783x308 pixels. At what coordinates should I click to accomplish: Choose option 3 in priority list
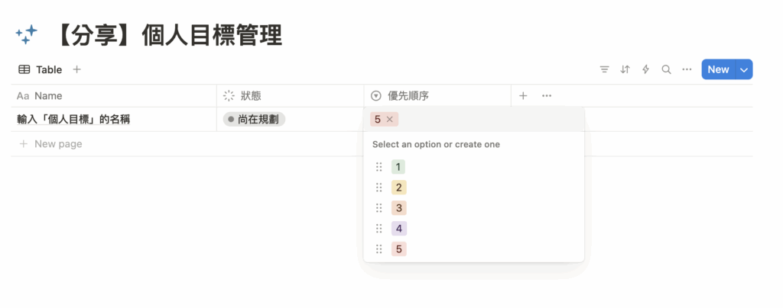click(x=398, y=208)
